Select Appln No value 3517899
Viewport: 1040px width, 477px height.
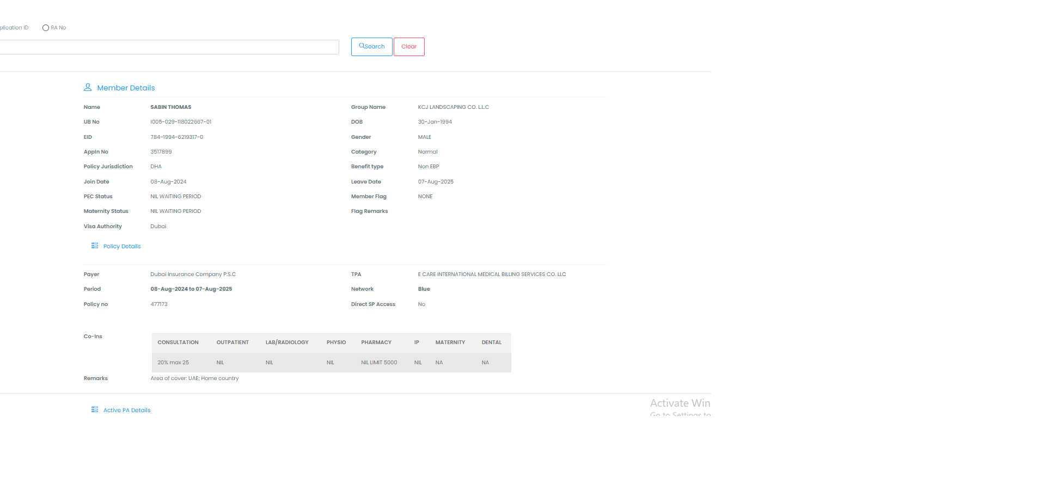point(161,152)
